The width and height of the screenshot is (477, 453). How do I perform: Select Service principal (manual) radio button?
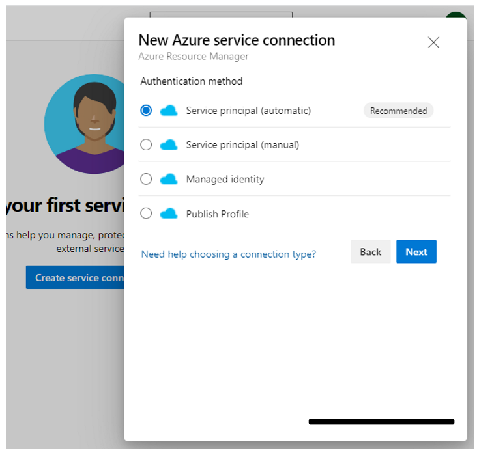(x=146, y=144)
